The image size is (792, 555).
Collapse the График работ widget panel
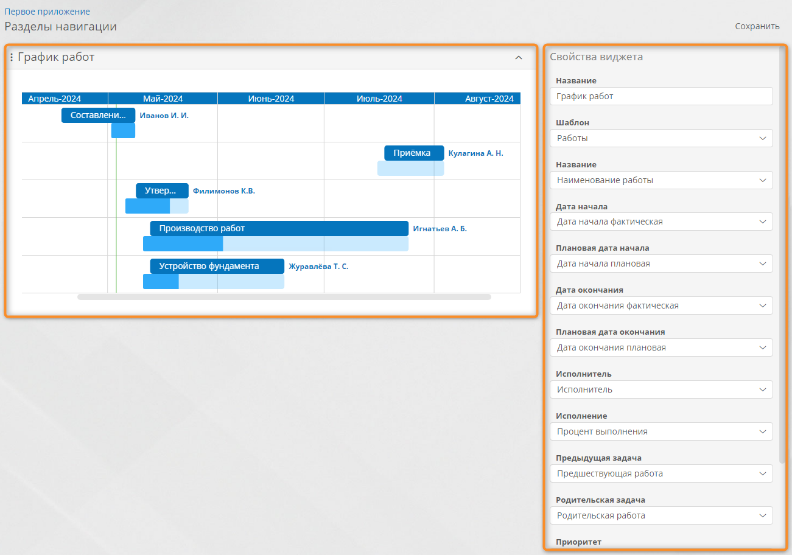(519, 58)
